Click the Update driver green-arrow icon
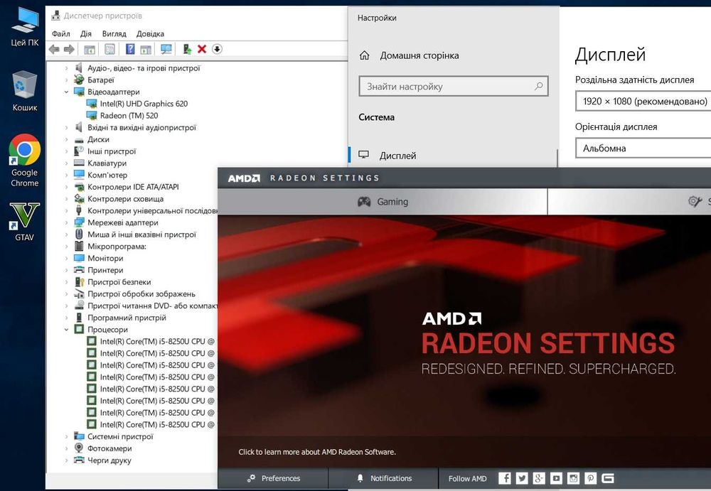The height and width of the screenshot is (491, 711). pos(187,49)
